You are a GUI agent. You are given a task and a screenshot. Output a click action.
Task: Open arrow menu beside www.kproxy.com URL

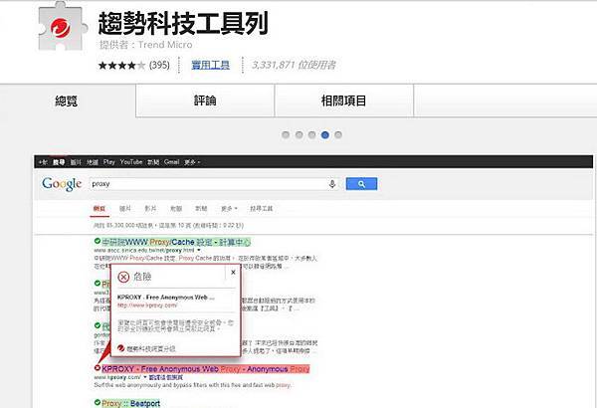pyautogui.click(x=145, y=377)
